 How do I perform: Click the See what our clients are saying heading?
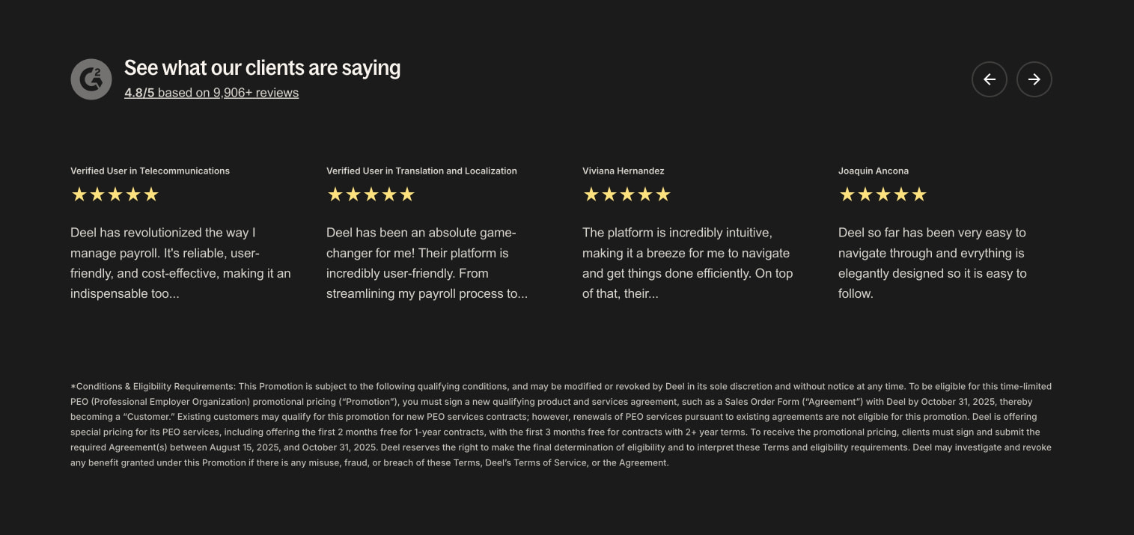[x=262, y=68]
